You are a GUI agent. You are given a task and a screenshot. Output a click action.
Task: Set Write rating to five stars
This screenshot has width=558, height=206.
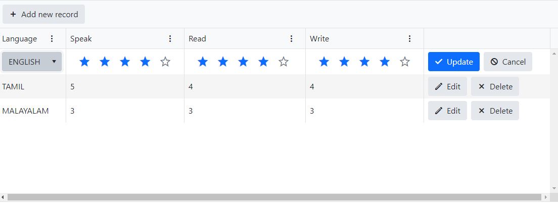[x=405, y=62]
